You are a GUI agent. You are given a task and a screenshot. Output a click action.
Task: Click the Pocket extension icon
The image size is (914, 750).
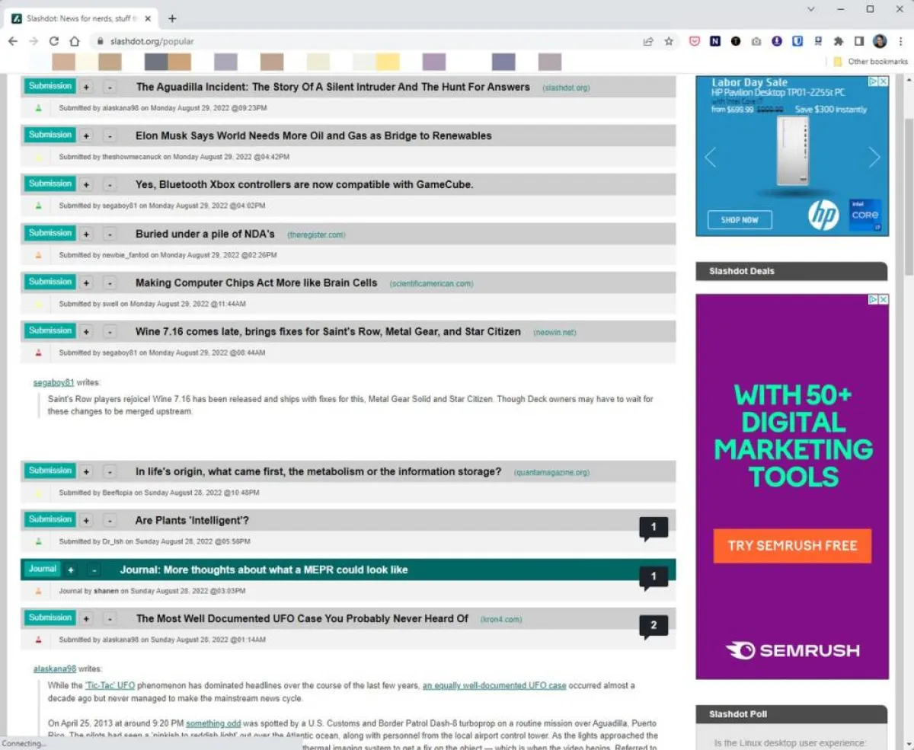(694, 41)
